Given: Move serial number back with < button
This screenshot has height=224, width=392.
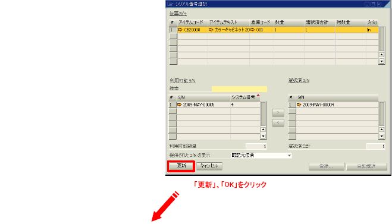Looking at the screenshot, I should pos(278,123).
